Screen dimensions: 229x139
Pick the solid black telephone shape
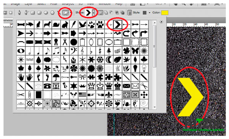point(47,86)
